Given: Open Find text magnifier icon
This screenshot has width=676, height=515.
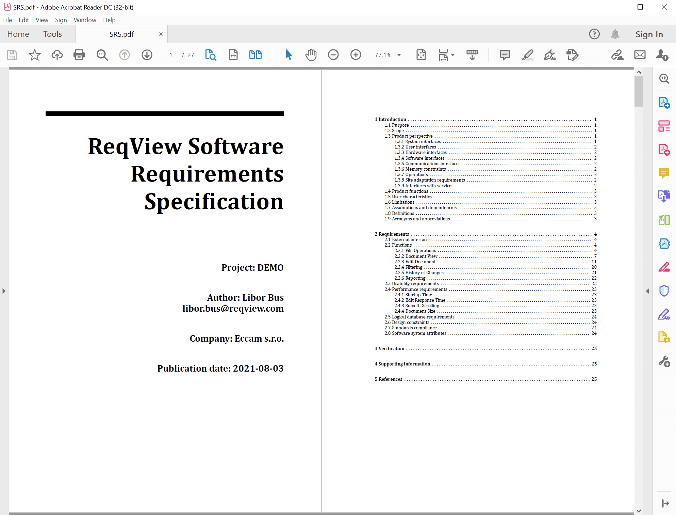Looking at the screenshot, I should (102, 55).
